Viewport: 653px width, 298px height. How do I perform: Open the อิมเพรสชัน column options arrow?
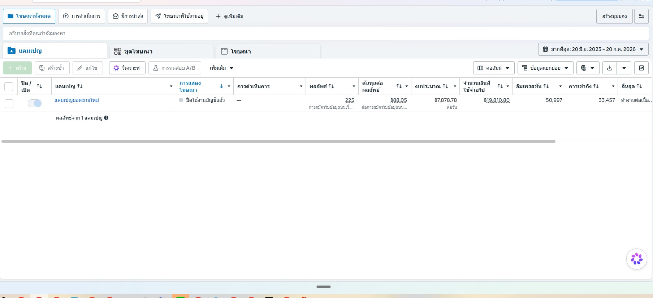[x=561, y=86]
